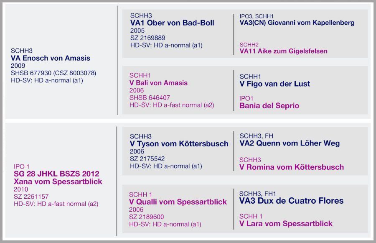Click SZ 2175542 under Tyson entry
Screen dimensions: 376x243
147,159
